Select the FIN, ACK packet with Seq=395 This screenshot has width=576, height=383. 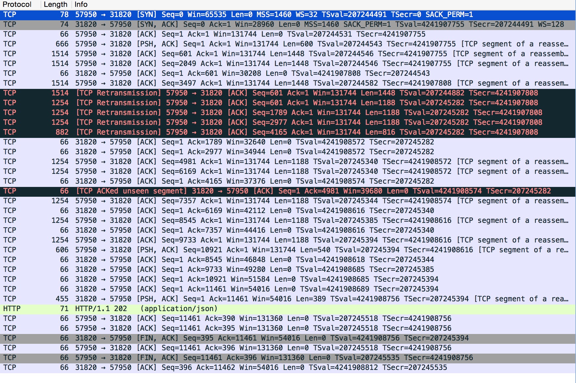tap(196, 338)
